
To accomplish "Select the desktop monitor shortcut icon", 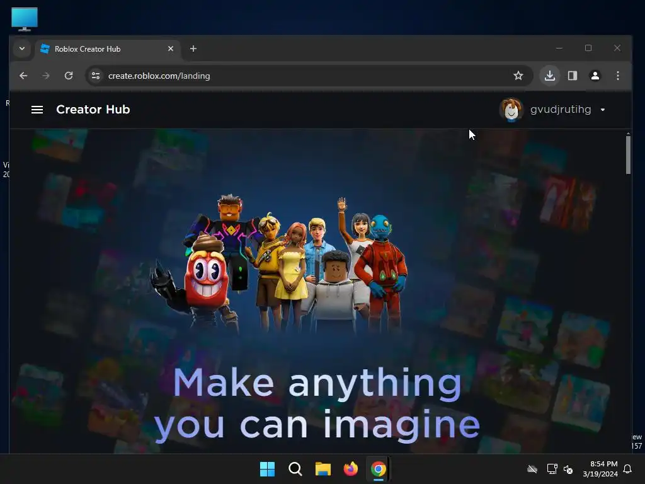I will [25, 19].
